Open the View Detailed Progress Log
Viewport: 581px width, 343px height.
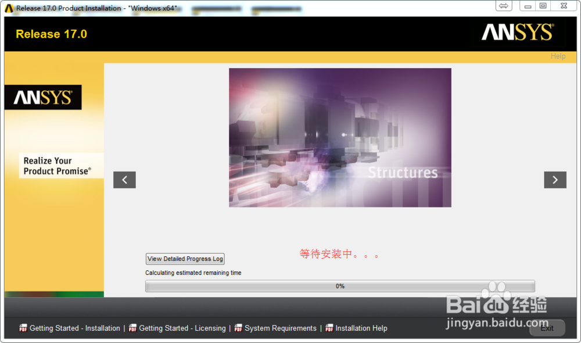click(x=185, y=259)
